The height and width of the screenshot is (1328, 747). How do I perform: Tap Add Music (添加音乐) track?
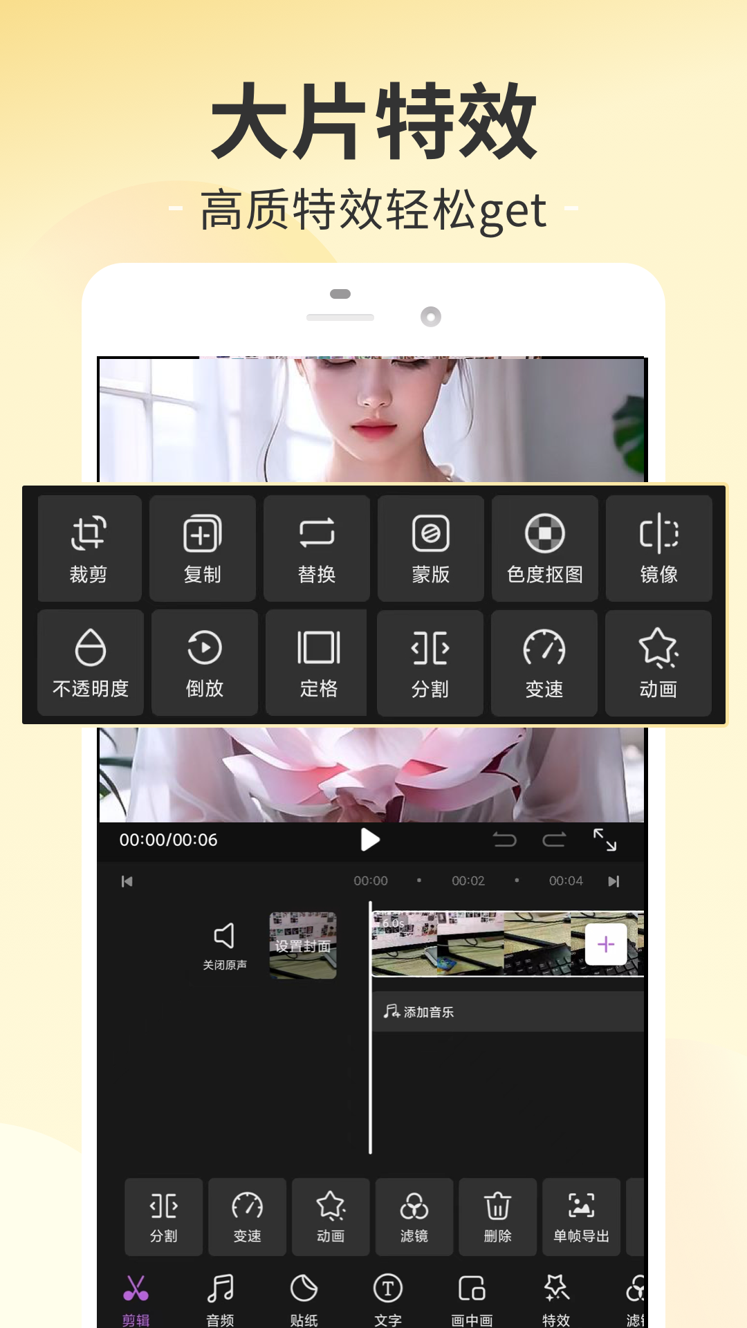pyautogui.click(x=429, y=1012)
